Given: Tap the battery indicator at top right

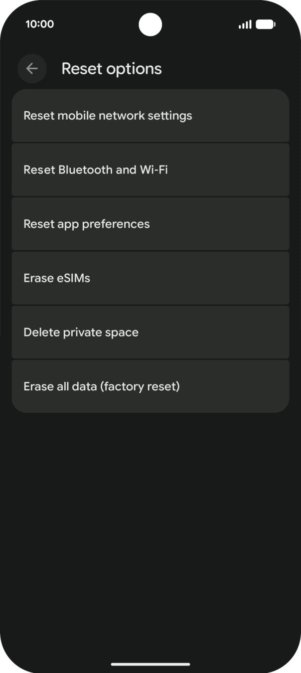Looking at the screenshot, I should tap(266, 23).
